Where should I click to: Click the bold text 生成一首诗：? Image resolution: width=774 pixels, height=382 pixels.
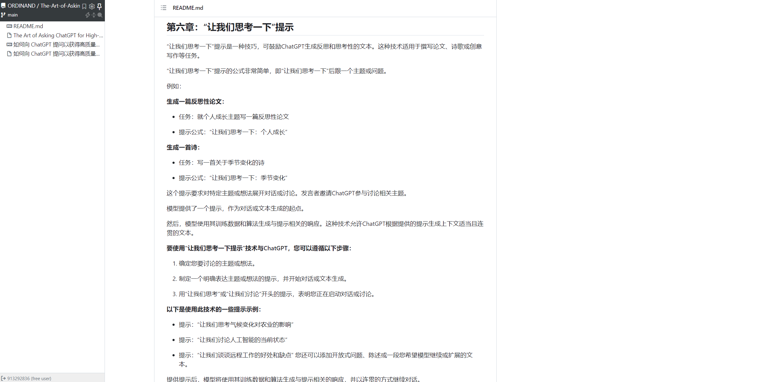183,147
